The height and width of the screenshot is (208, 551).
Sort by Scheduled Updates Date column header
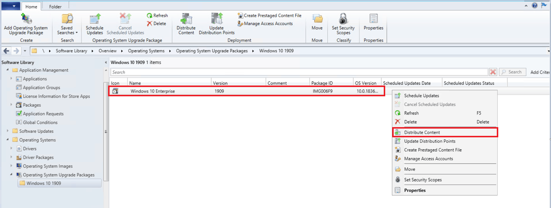[x=411, y=83]
